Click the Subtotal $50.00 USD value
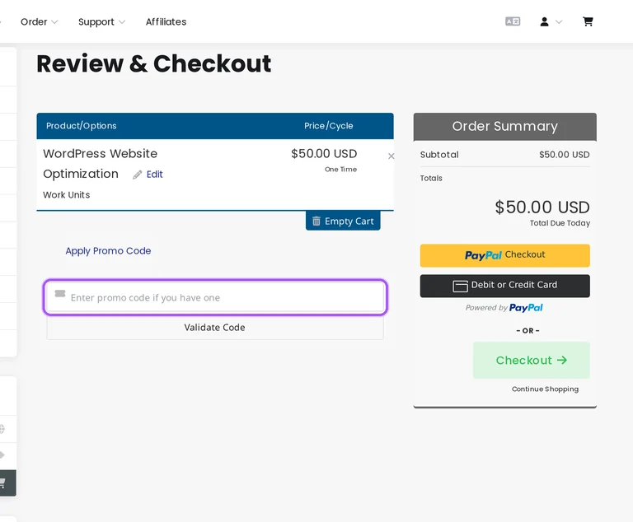The image size is (633, 522). click(x=564, y=155)
